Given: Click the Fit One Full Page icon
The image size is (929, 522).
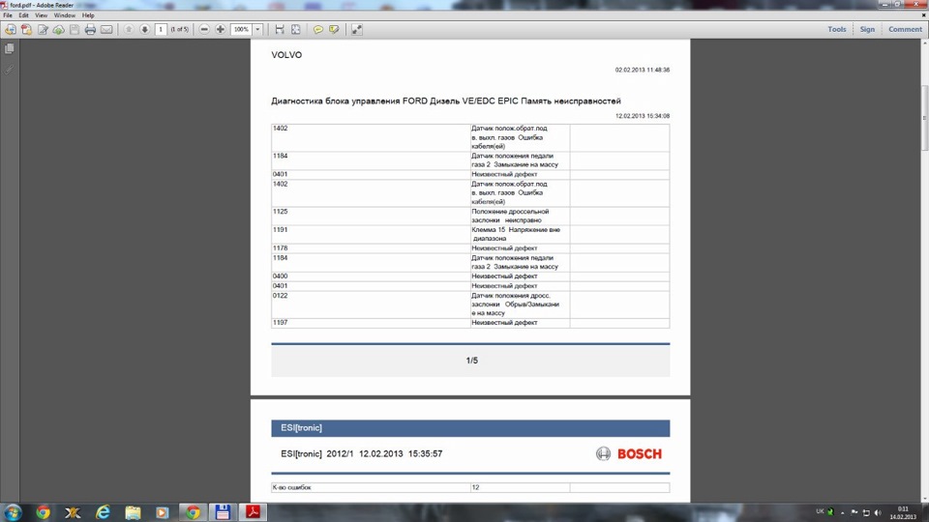Looking at the screenshot, I should click(x=296, y=30).
